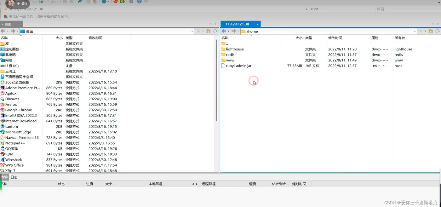Click the Microsoft Edge shortcut icon

coord(3,132)
